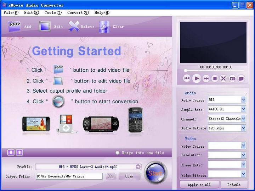255x191 pixels.
Task: Click the Open output folder button
Action: 129,176
